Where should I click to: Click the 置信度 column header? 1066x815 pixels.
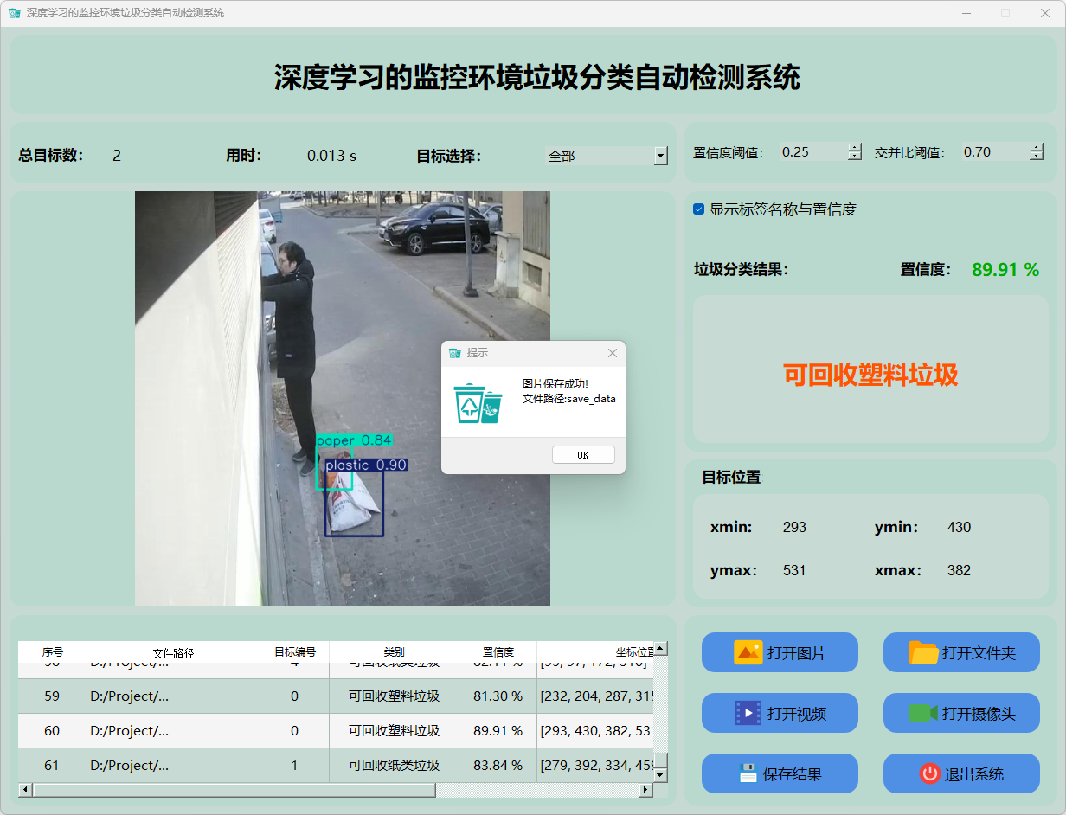click(x=498, y=652)
